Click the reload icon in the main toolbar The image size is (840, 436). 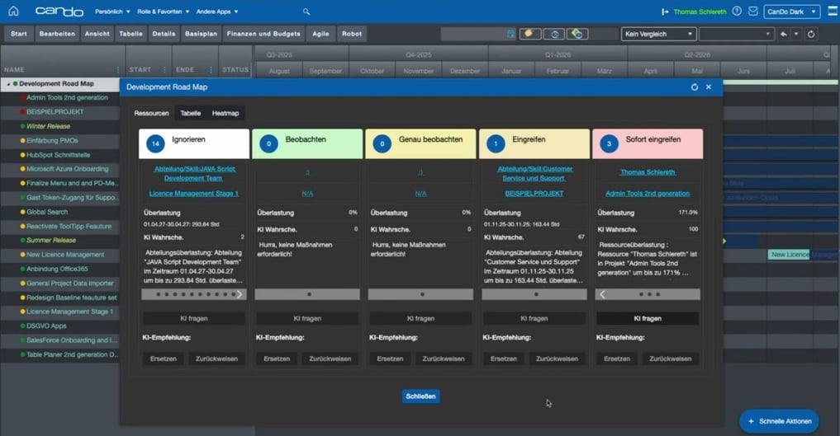(811, 34)
